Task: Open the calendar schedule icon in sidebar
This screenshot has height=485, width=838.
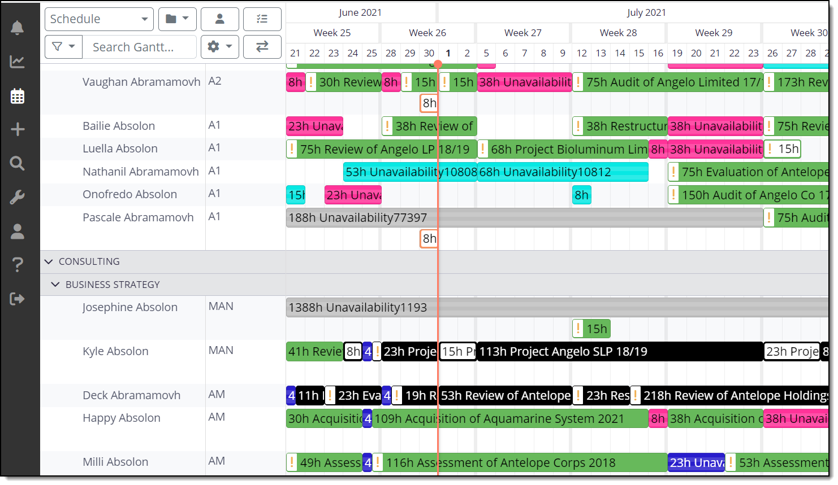Action: point(18,96)
